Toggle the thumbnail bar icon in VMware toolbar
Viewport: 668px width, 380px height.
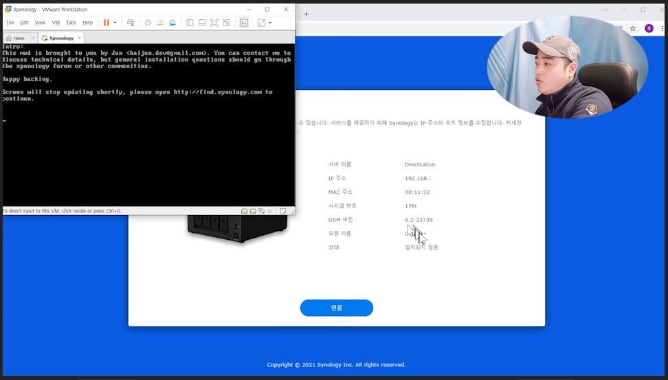(202, 23)
